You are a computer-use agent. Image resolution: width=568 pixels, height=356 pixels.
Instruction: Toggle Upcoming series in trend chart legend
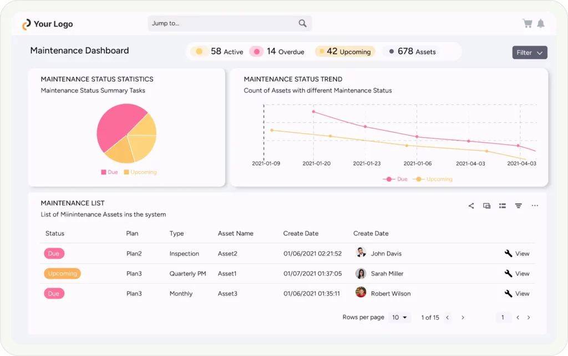tap(433, 179)
